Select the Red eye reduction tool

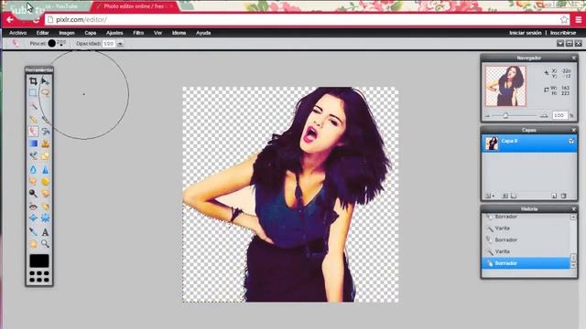point(33,207)
